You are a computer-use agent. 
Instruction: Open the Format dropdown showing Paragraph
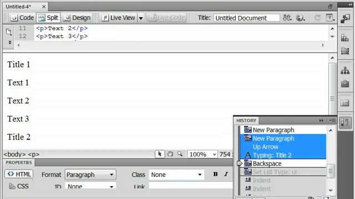pos(90,175)
